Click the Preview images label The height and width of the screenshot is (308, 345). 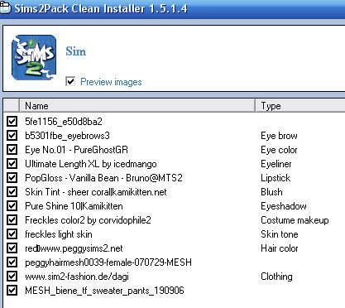point(111,82)
